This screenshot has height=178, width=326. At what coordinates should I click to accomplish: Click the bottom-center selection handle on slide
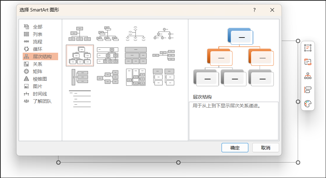(x=178, y=162)
